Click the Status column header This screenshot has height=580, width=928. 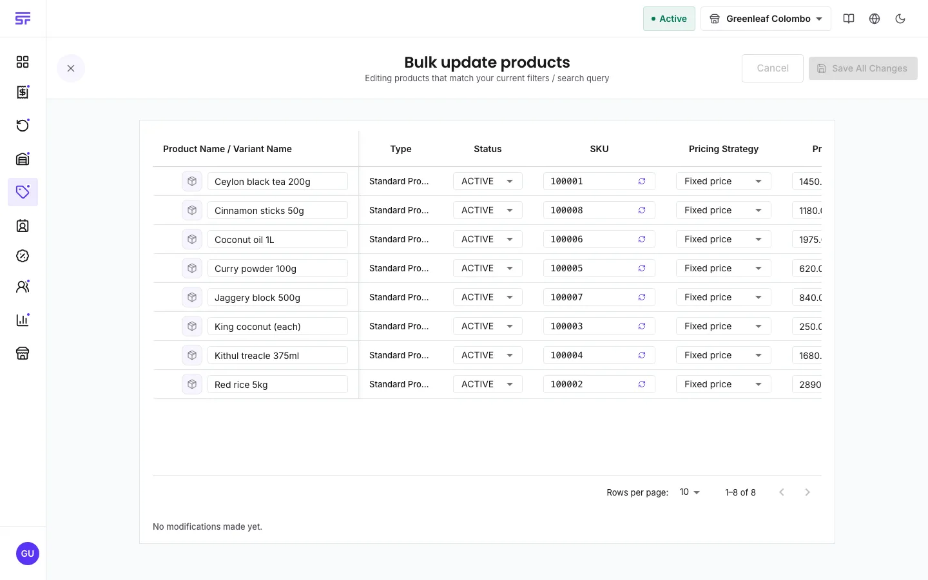tap(488, 149)
